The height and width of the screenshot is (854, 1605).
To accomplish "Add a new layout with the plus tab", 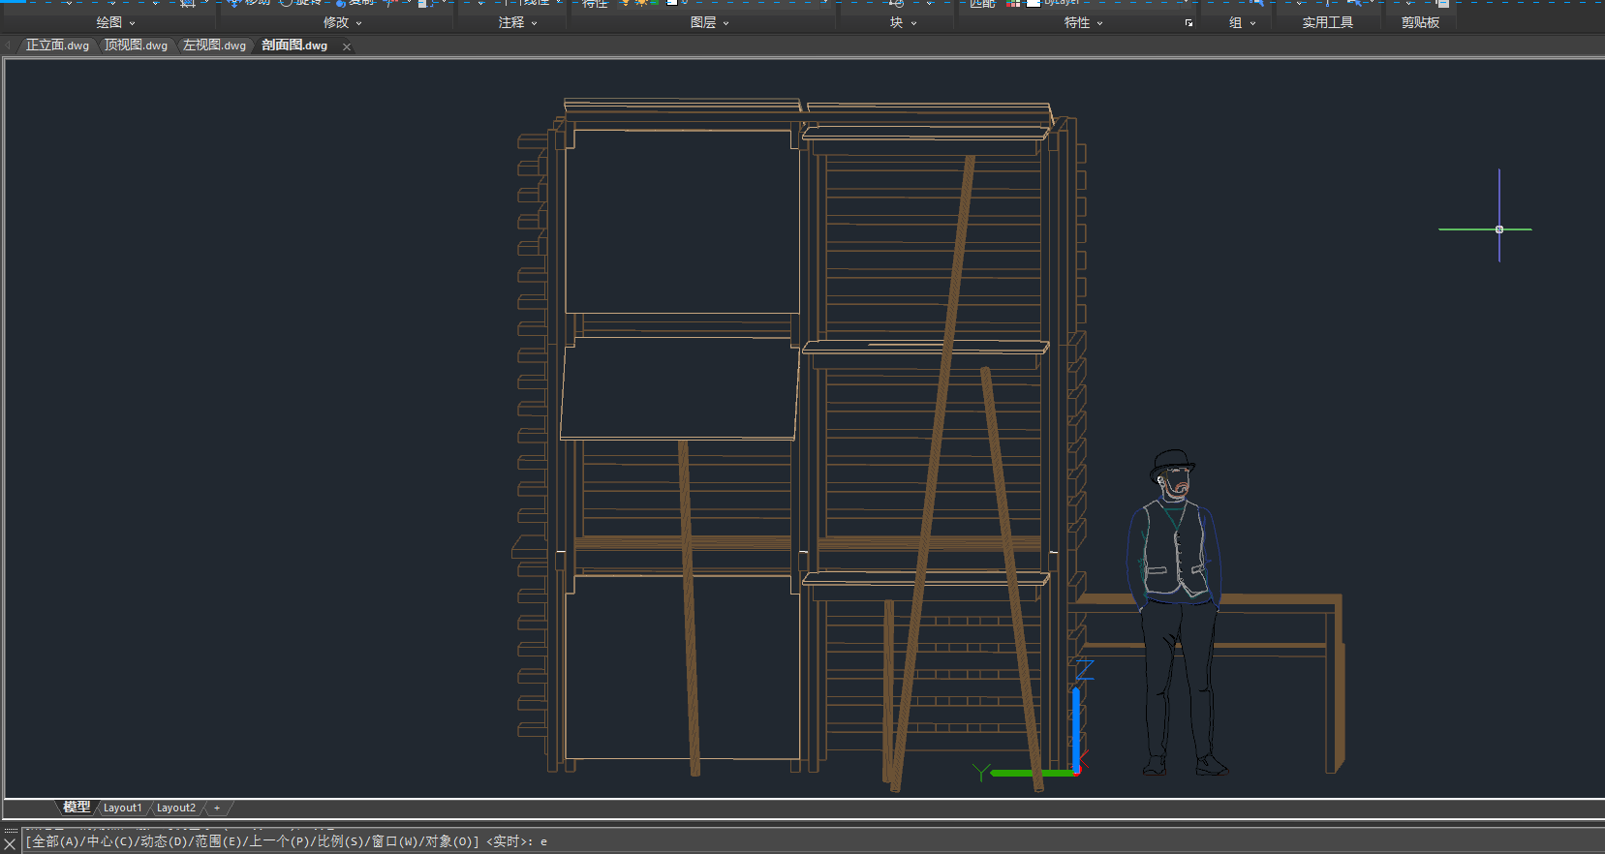I will click(x=217, y=808).
